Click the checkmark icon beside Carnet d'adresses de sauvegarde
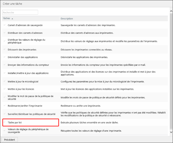The image size is (173, 143). point(5,25)
